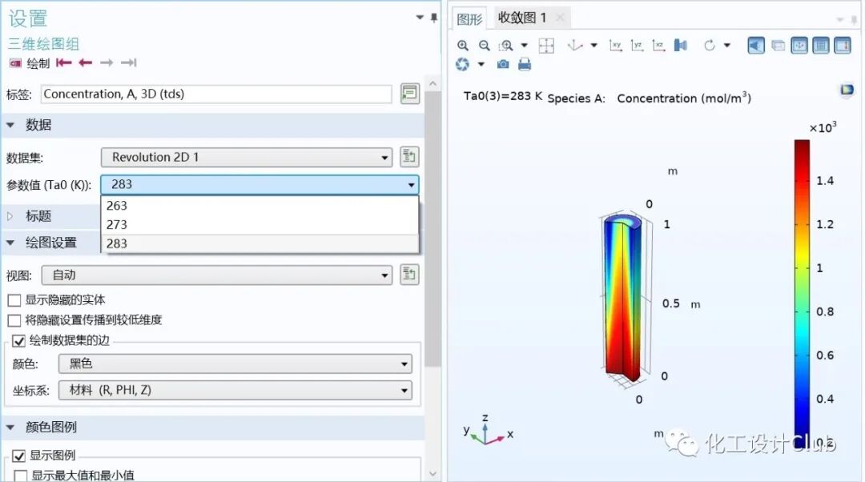Viewport: 865px width, 482px height.
Task: Click the zoom out icon in graphics toolbar
Action: tap(484, 45)
